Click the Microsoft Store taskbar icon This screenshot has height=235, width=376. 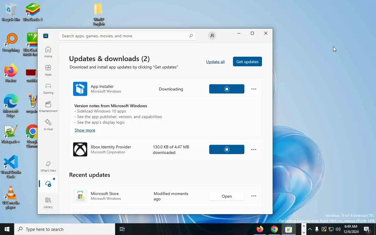coord(288,229)
